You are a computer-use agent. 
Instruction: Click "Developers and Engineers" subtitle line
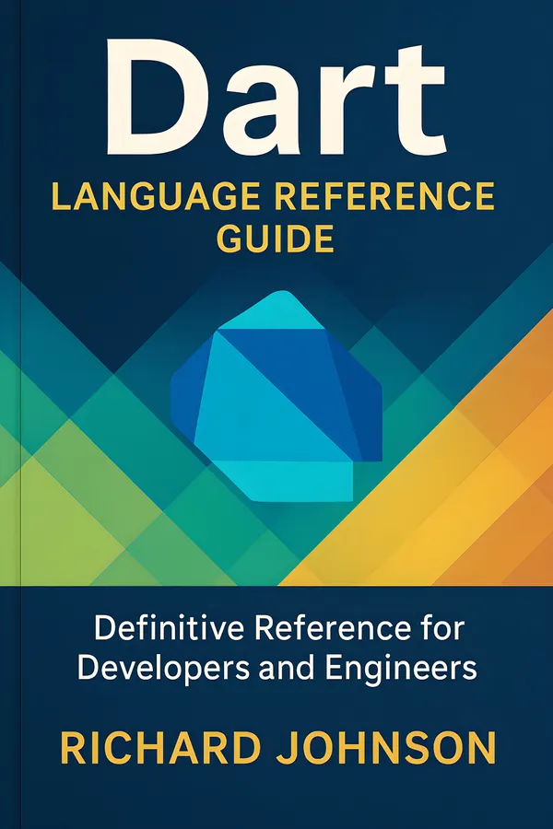[277, 669]
